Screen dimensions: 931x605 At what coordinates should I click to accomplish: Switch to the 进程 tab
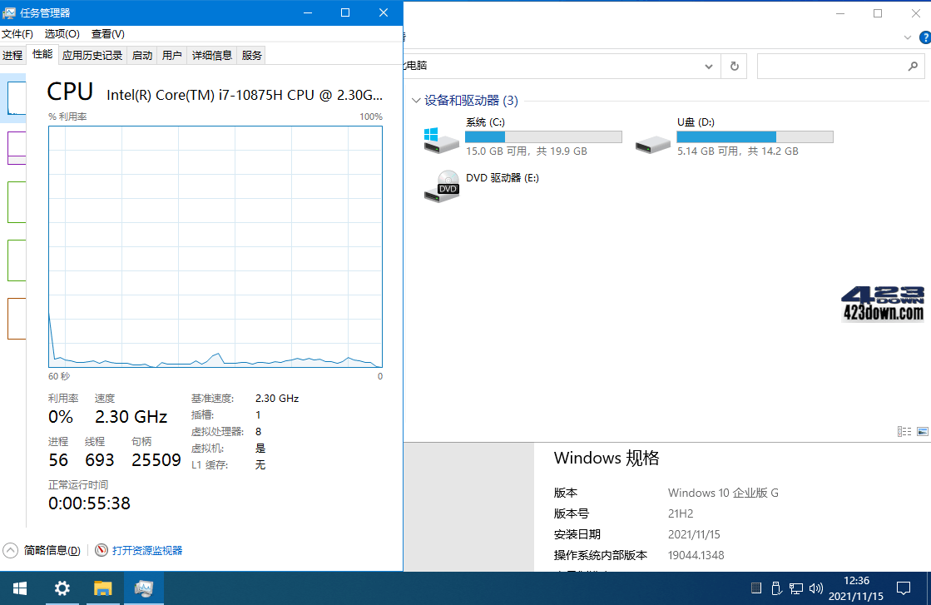point(12,55)
